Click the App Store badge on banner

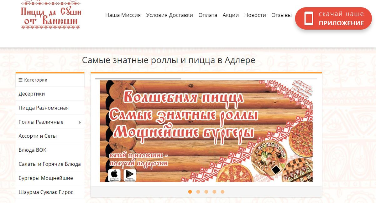tap(114, 175)
